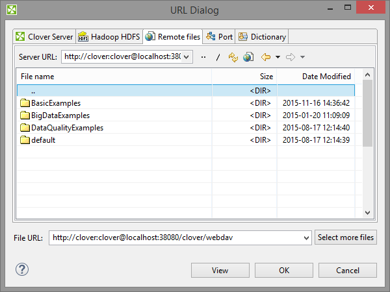The image size is (390, 292).
Task: Click the file list scroll up arrow
Action: point(368,75)
